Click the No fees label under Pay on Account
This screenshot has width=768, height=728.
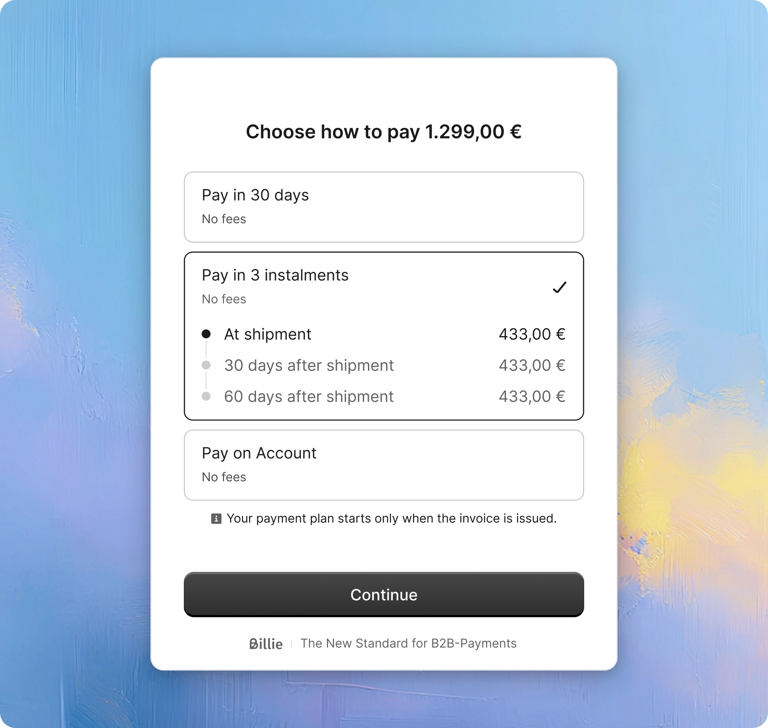224,477
